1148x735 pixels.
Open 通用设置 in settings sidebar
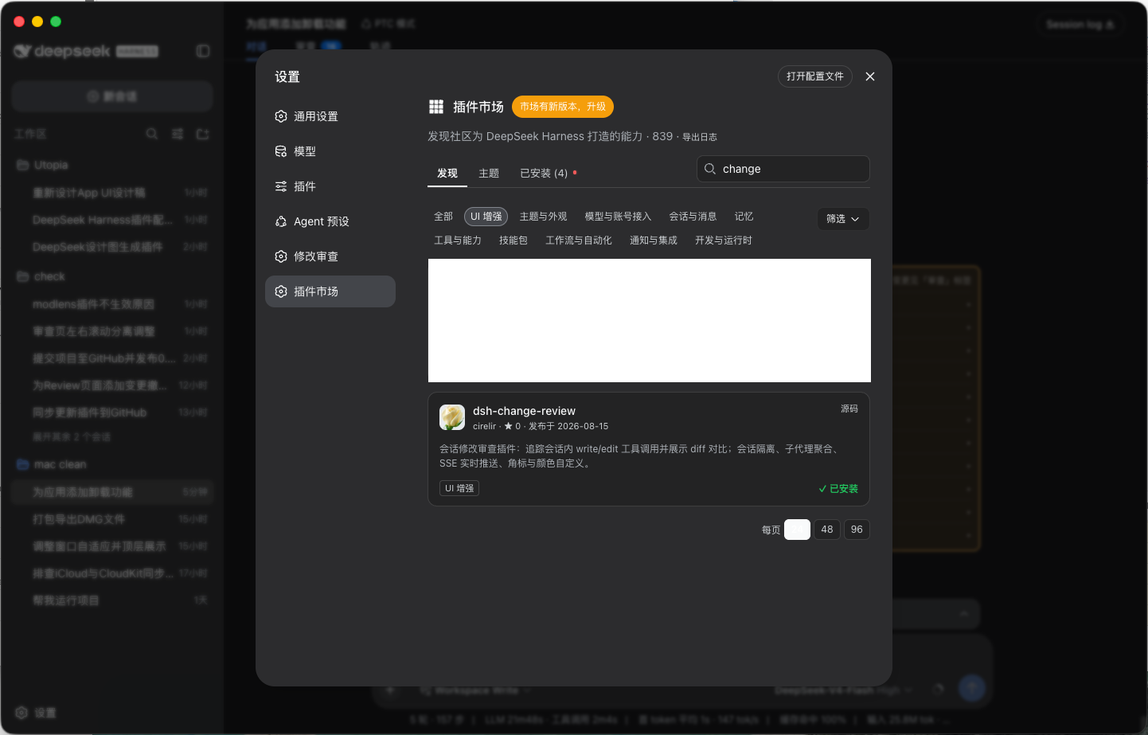330,116
